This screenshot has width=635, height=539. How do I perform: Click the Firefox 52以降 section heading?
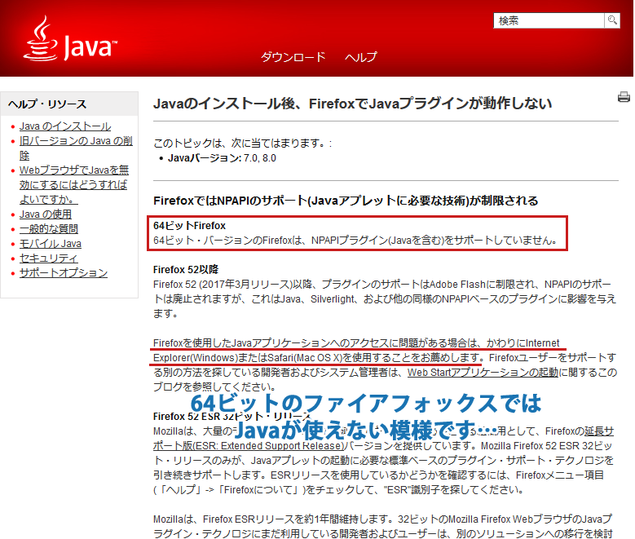click(186, 269)
